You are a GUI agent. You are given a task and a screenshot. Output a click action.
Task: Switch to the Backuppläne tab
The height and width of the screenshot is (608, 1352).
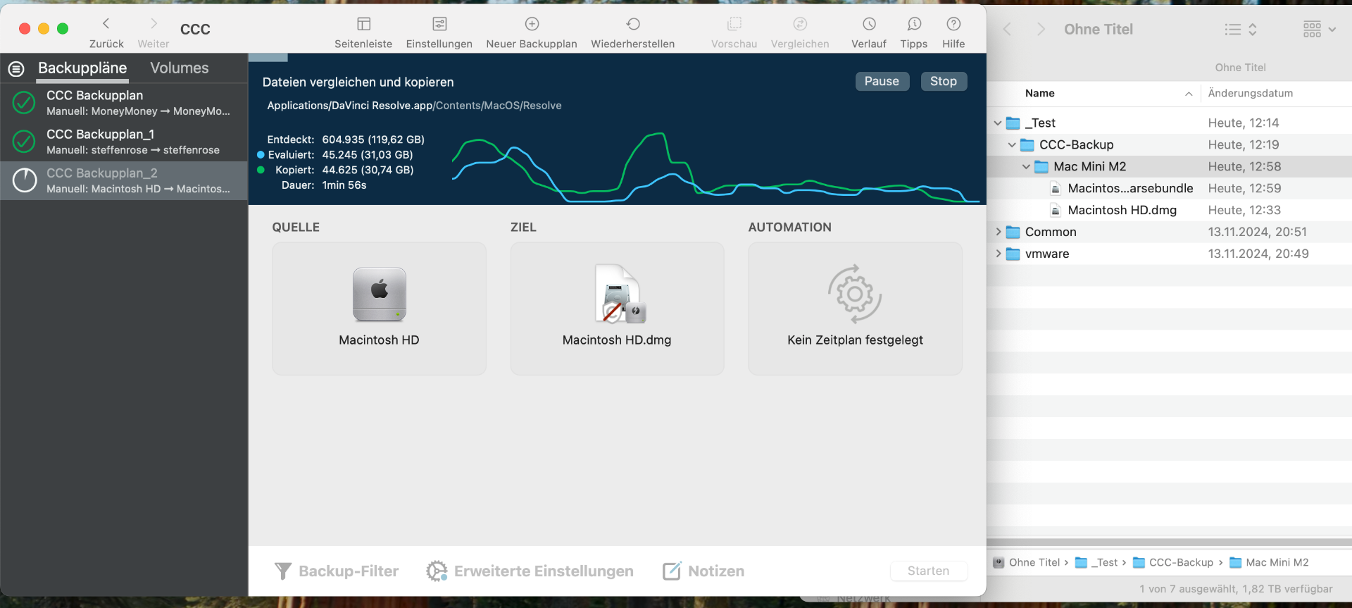coord(82,68)
